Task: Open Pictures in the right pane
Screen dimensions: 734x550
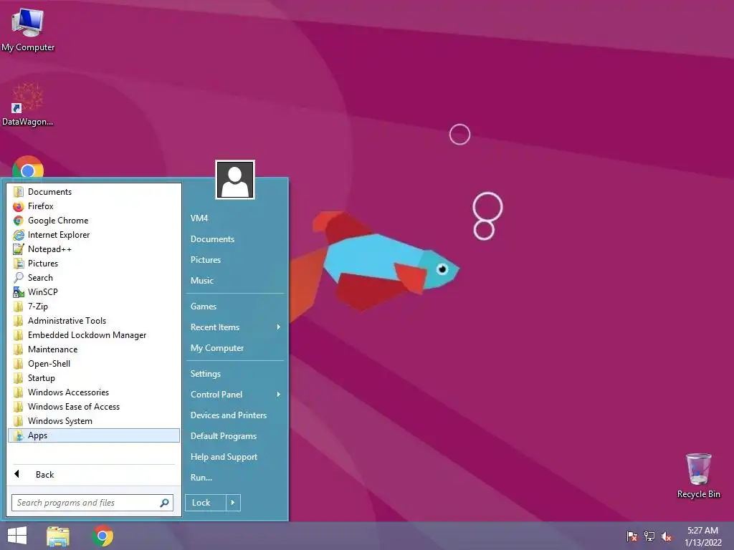Action: click(235, 259)
